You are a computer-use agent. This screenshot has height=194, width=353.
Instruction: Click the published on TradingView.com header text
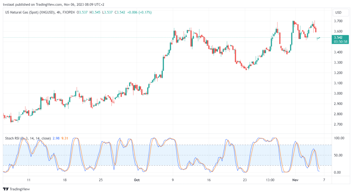coord(39,4)
